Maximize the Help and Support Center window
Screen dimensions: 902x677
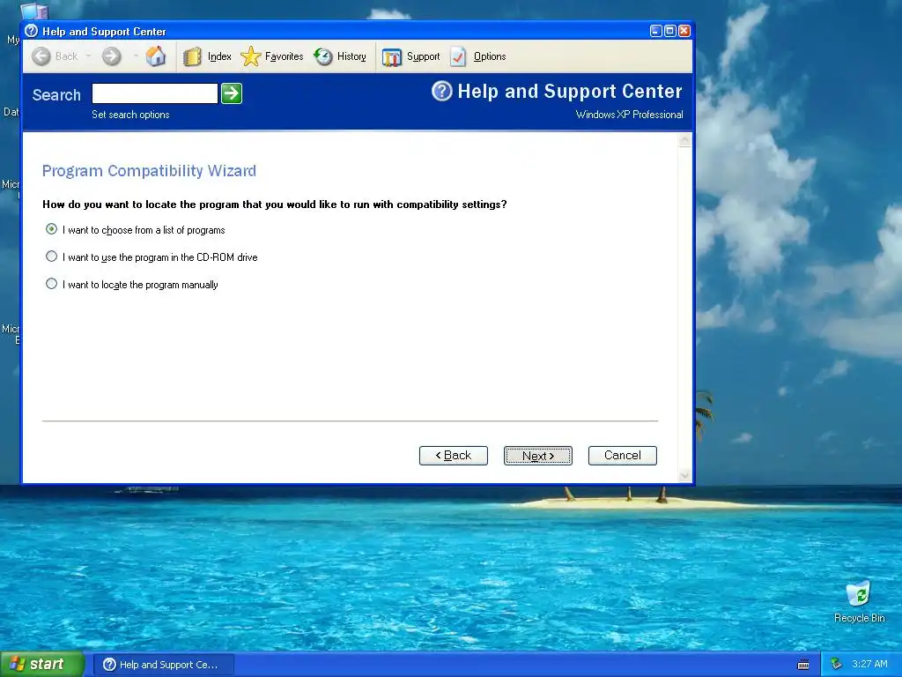[670, 31]
